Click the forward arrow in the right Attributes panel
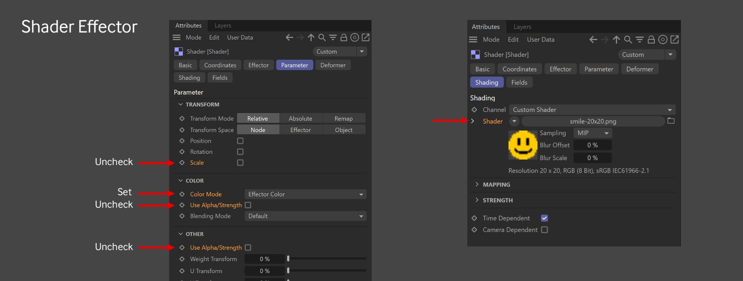This screenshot has height=281, width=743. click(x=605, y=39)
